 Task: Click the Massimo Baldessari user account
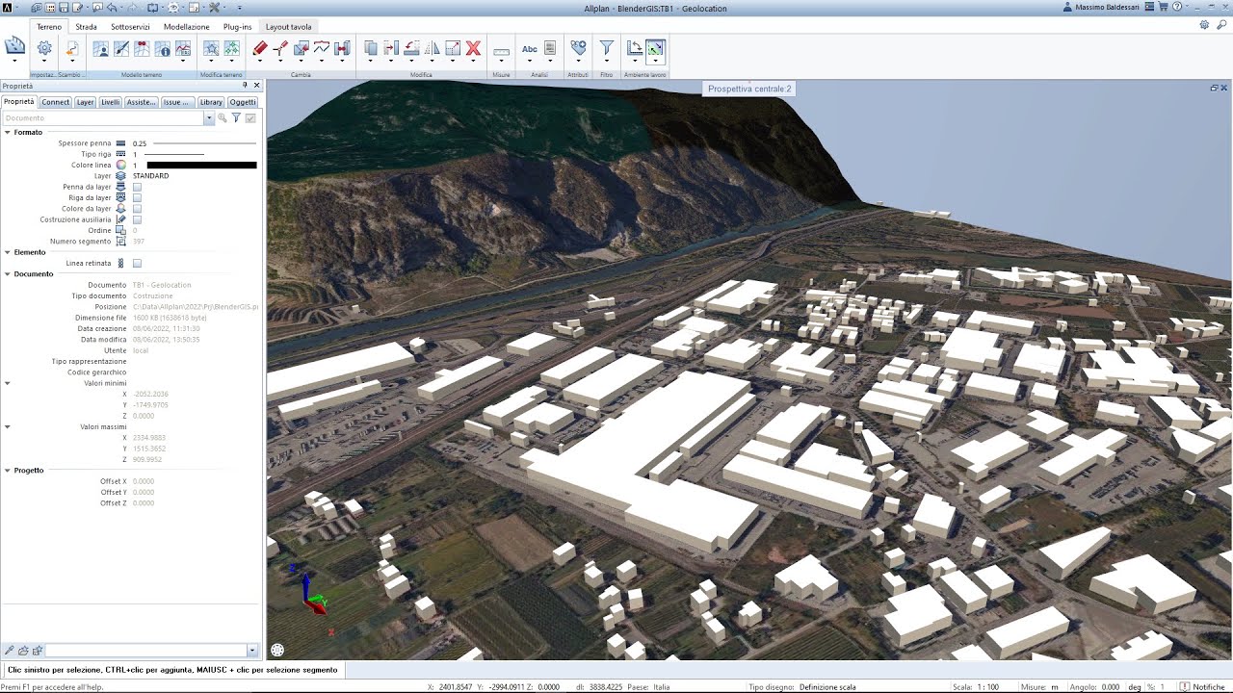[x=1102, y=8]
